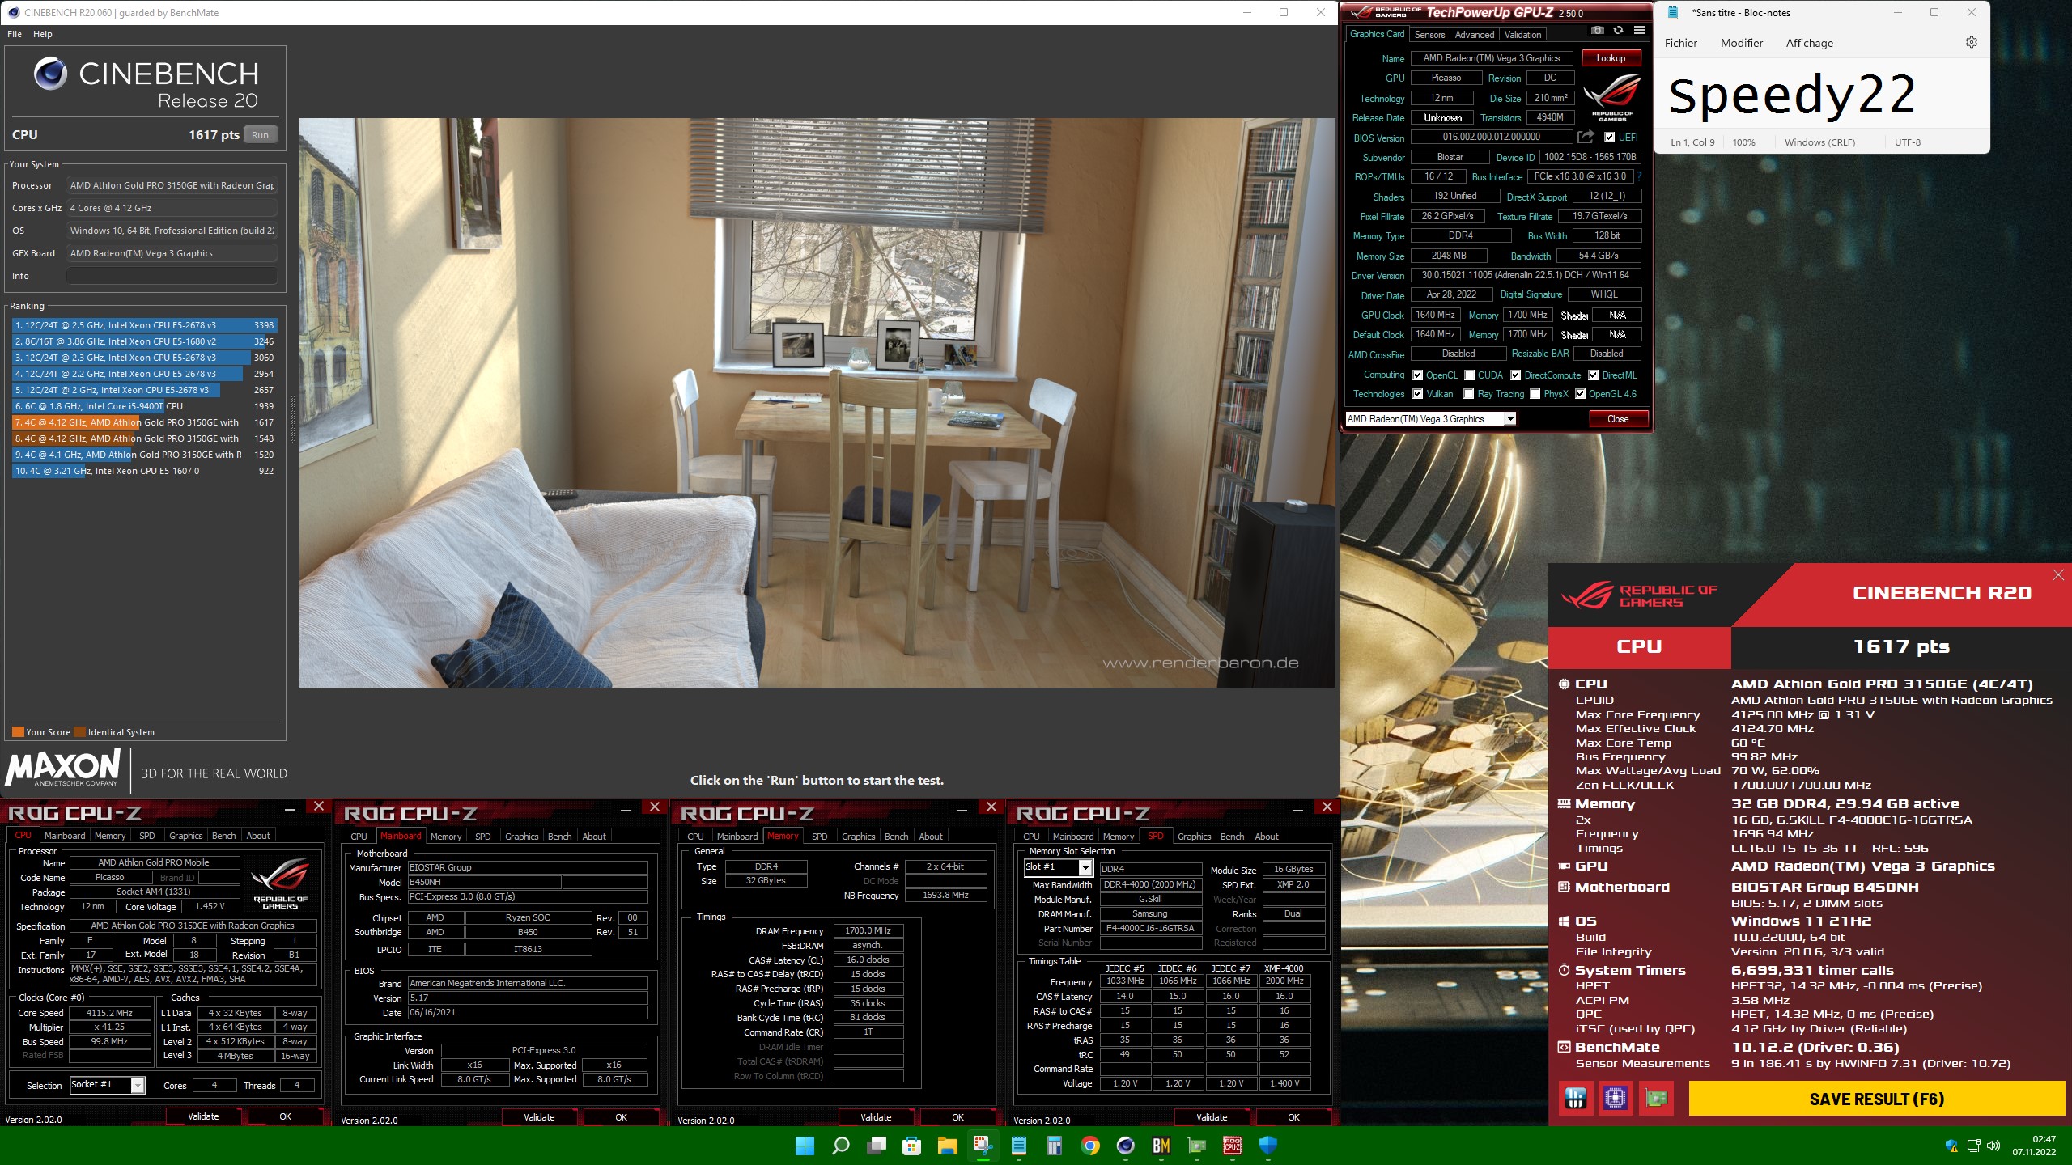Click the BenchMate BM taskbar icon
Viewport: 2072px width, 1165px height.
click(x=1161, y=1145)
